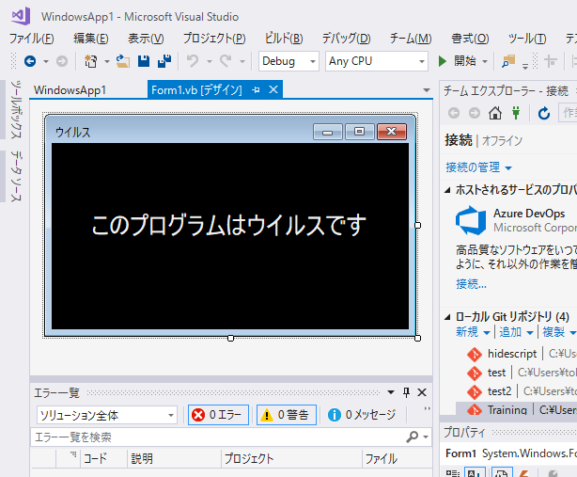Open the ツールボックス side panel tab
This screenshot has width=577, height=477.
pyautogui.click(x=16, y=109)
